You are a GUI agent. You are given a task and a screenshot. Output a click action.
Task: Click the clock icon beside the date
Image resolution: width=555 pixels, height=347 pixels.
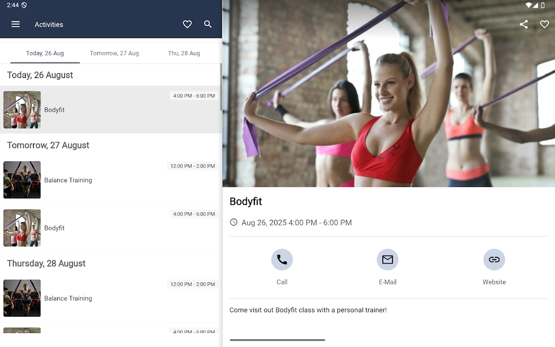pyautogui.click(x=234, y=222)
